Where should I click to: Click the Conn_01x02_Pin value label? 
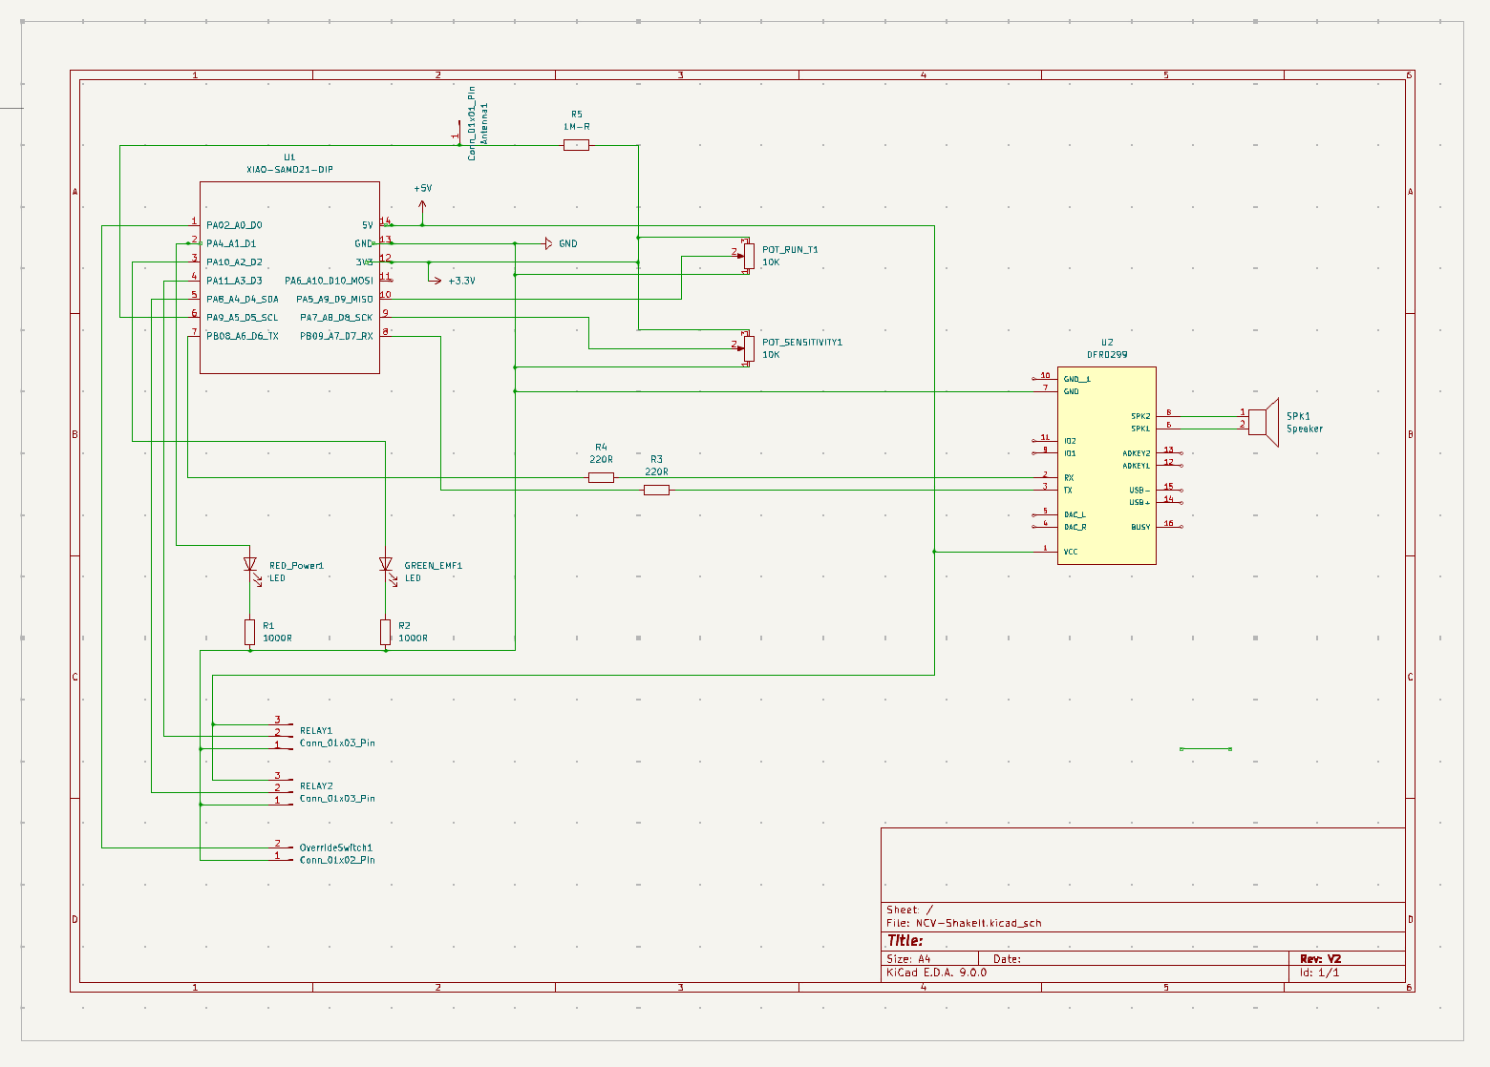coord(337,860)
